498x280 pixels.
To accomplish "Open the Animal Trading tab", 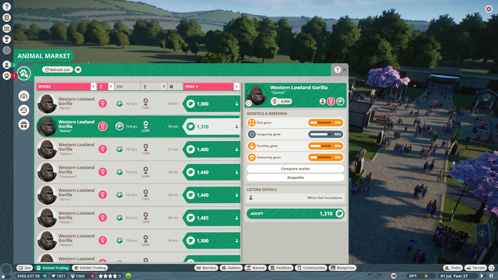I will click(x=53, y=268).
